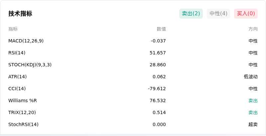Click the 指标 column header
Screen dimensions: 266x136
coord(13,29)
